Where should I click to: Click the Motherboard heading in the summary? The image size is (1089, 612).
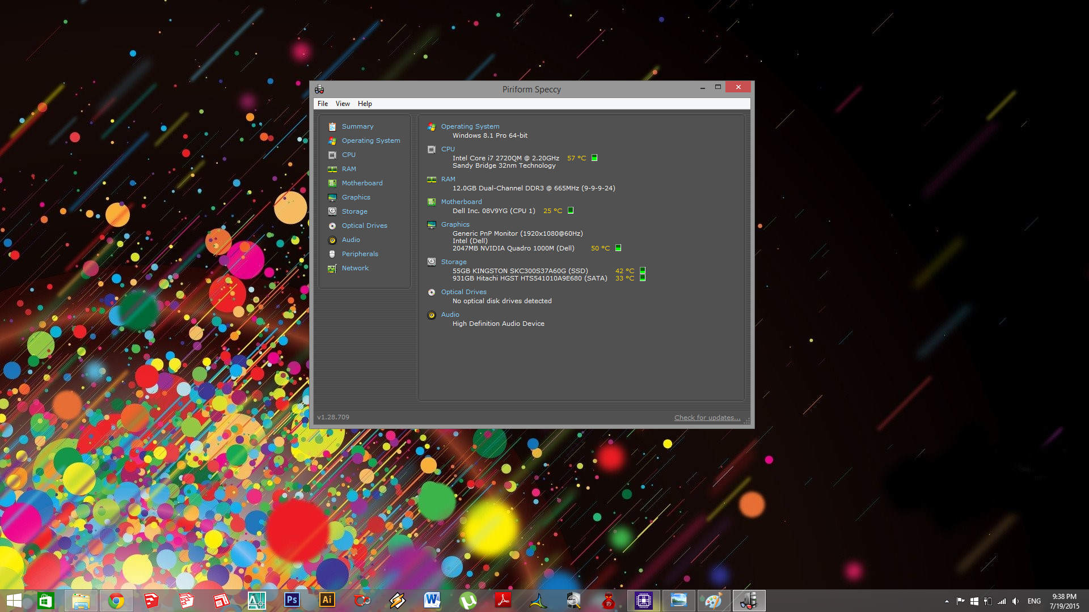click(461, 202)
